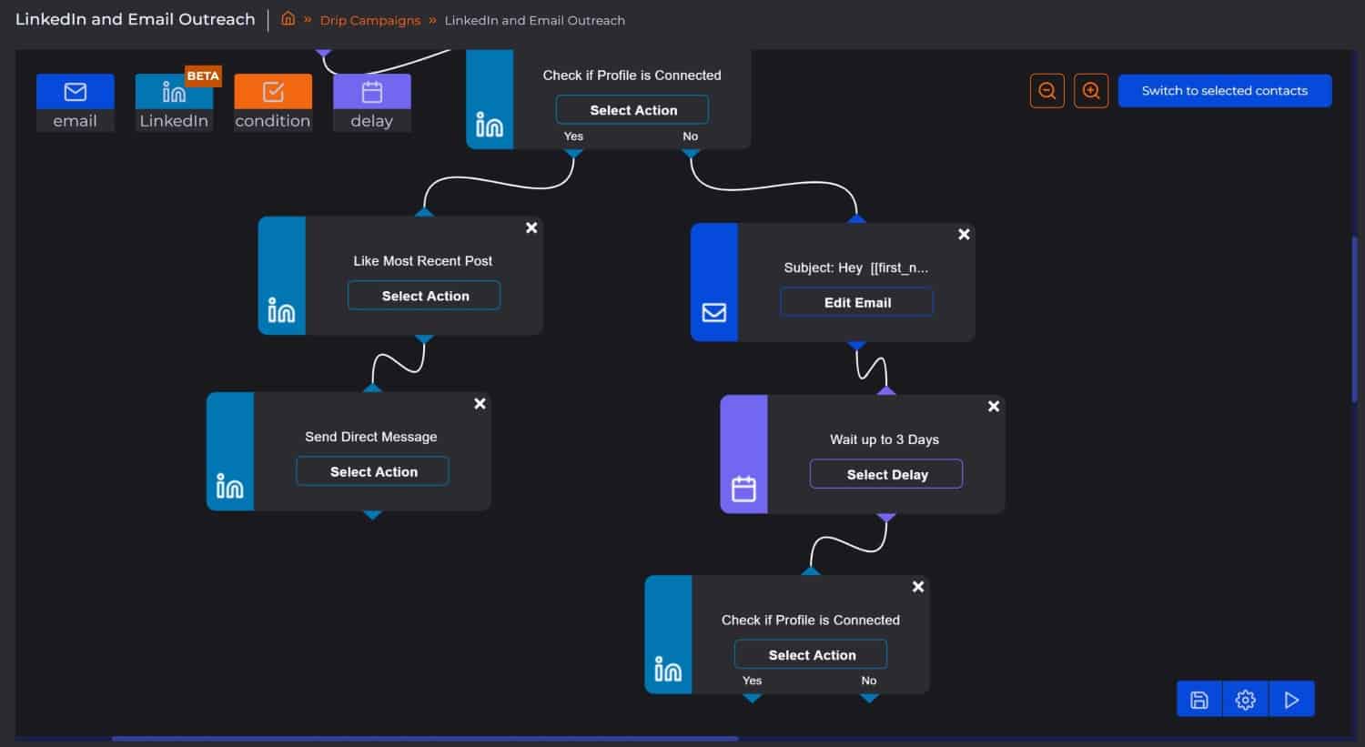Zoom in on the campaign canvas
Image resolution: width=1365 pixels, height=747 pixels.
coord(1090,91)
